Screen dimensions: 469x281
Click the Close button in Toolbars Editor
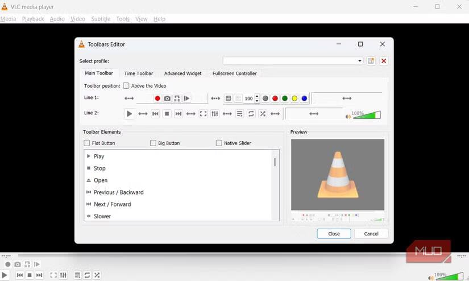[334, 234]
